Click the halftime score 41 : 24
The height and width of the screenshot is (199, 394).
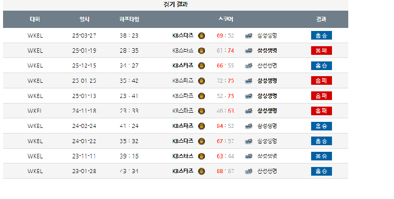(x=129, y=126)
